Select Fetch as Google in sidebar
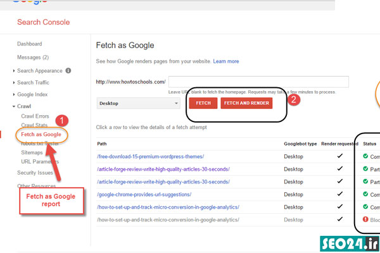Image resolution: width=380 pixels, height=253 pixels. pyautogui.click(x=41, y=134)
